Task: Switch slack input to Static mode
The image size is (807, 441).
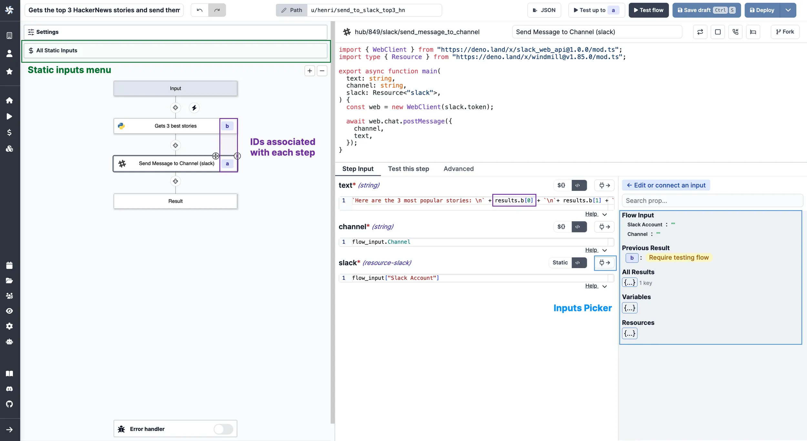Action: pyautogui.click(x=560, y=263)
